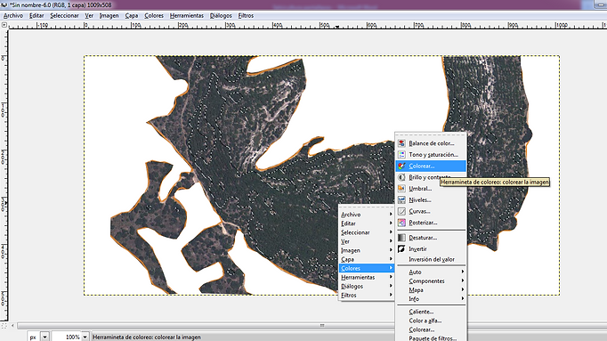Expand Capa in the context menu
Viewport: 607px width, 341px height.
[x=366, y=259]
